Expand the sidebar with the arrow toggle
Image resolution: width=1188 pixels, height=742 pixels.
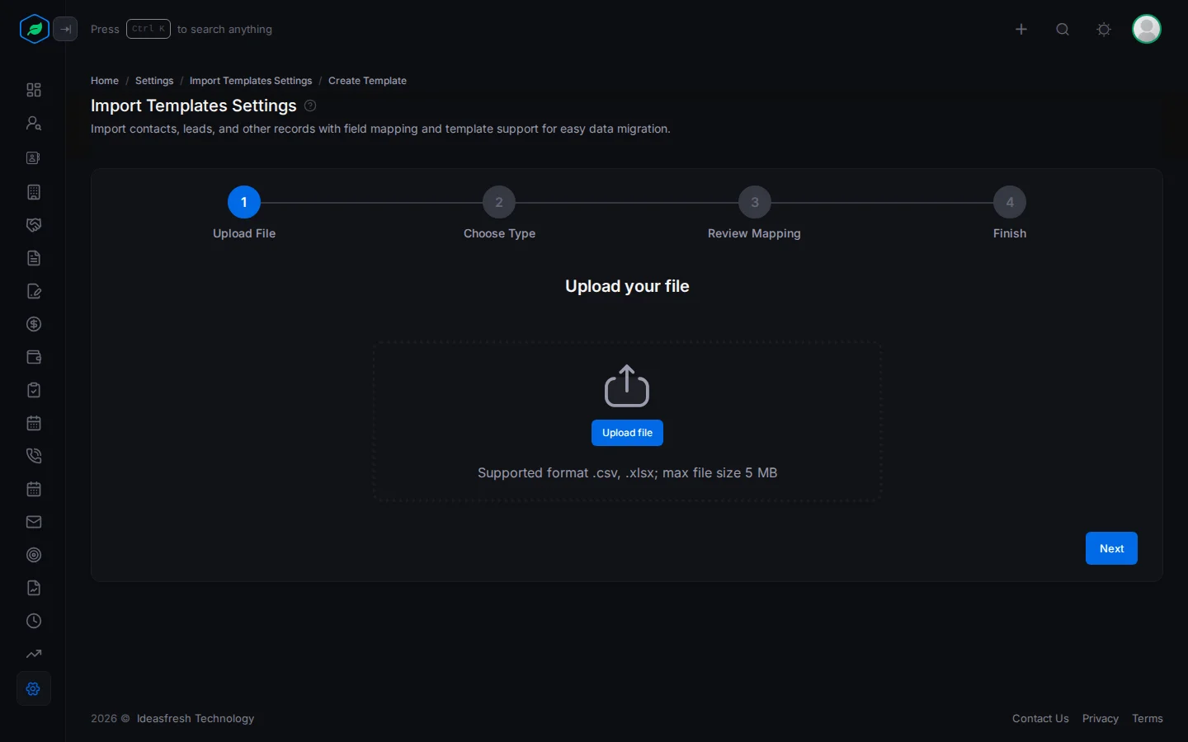coord(65,29)
